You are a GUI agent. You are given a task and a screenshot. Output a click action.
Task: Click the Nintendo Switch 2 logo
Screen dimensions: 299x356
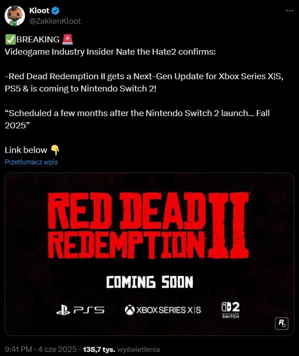coord(230,310)
